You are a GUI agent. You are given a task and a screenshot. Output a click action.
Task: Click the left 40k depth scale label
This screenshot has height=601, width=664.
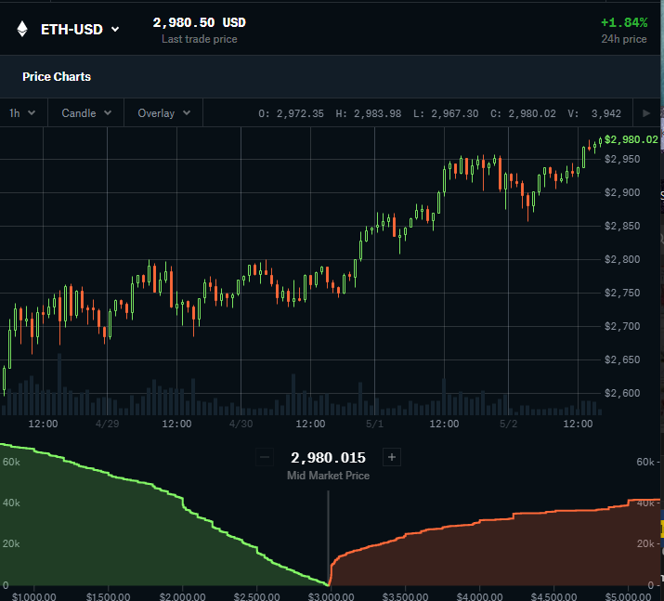[x=11, y=503]
